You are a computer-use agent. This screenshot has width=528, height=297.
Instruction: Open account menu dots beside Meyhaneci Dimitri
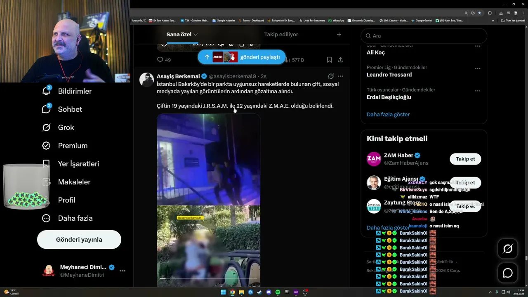click(x=123, y=271)
